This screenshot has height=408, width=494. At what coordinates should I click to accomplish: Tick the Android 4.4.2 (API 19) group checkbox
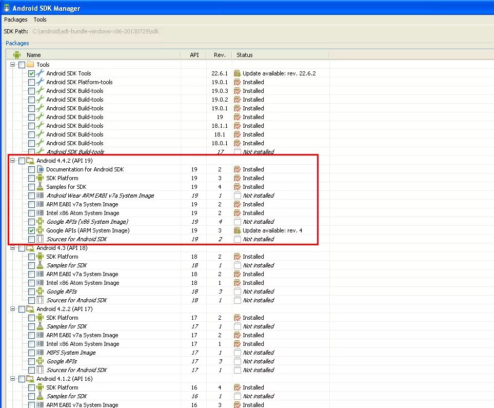[22, 161]
